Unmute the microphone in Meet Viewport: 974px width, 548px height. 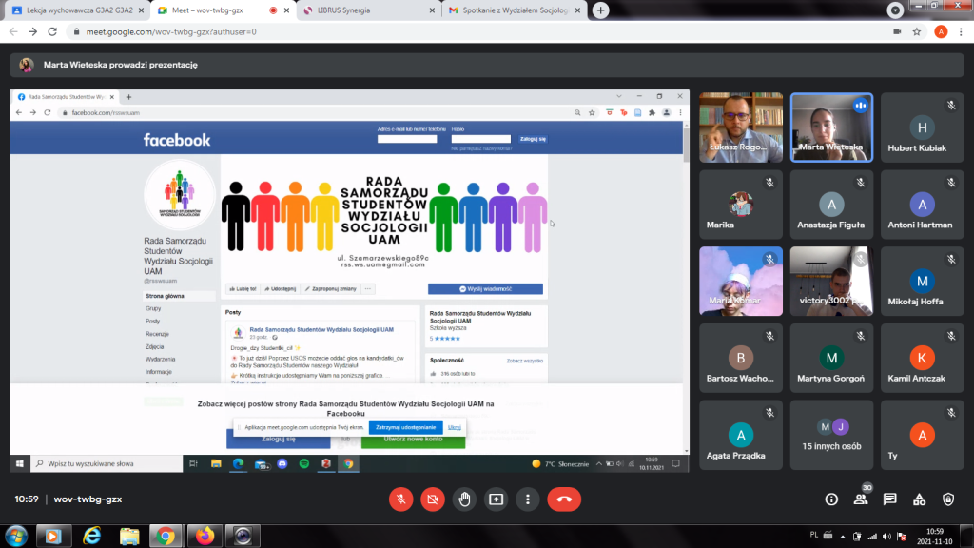[x=402, y=499]
